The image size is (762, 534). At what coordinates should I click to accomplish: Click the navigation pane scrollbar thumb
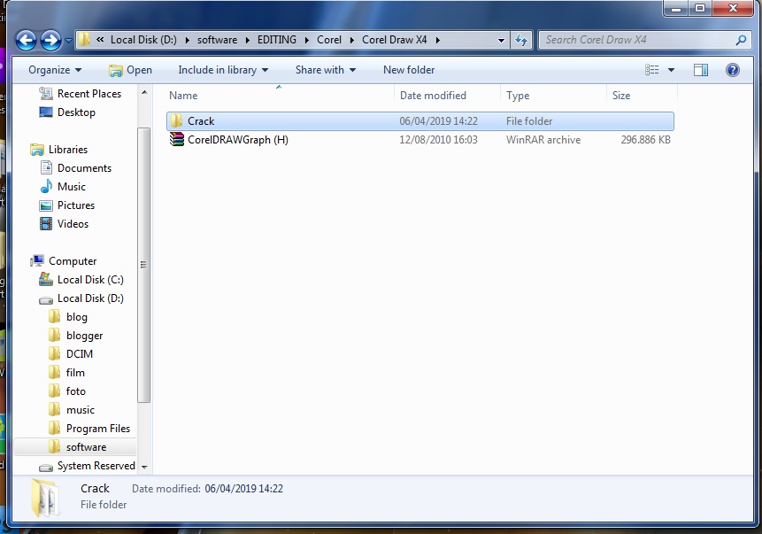pyautogui.click(x=144, y=265)
